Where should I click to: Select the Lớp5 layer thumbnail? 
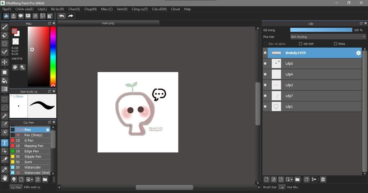276,63
